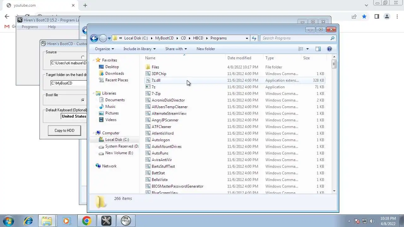The image size is (404, 227).
Task: Open address bar history dropdown arrow
Action: pos(247,38)
